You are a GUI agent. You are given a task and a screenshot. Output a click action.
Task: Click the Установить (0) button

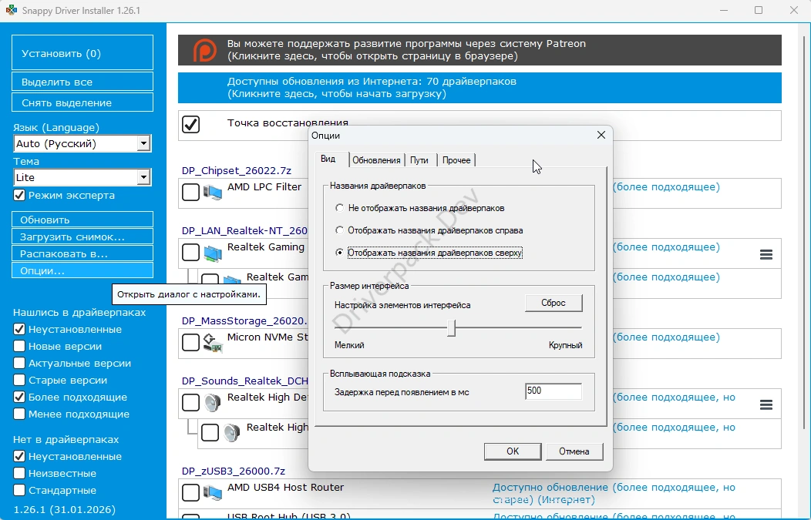tap(82, 52)
